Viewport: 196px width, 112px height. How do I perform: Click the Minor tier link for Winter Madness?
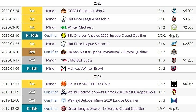click(51, 27)
